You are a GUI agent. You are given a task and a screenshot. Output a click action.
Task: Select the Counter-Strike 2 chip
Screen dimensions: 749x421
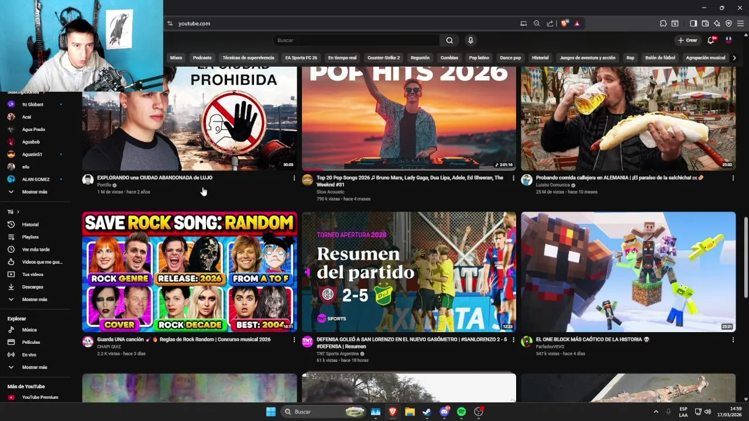click(383, 58)
